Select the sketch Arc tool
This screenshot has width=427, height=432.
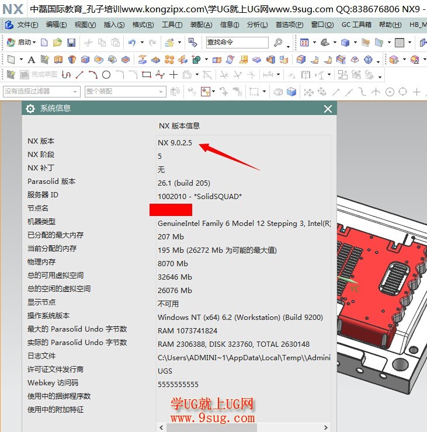tap(93, 75)
